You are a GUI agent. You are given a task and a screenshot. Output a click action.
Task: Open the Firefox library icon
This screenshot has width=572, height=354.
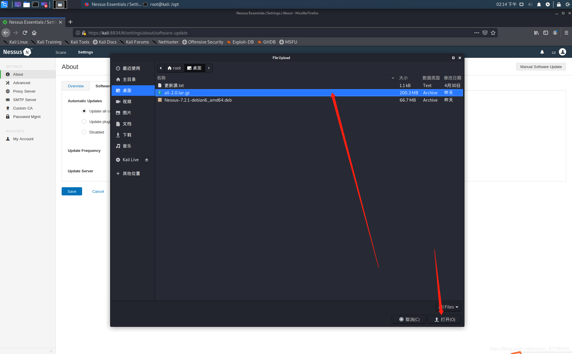[x=536, y=33]
